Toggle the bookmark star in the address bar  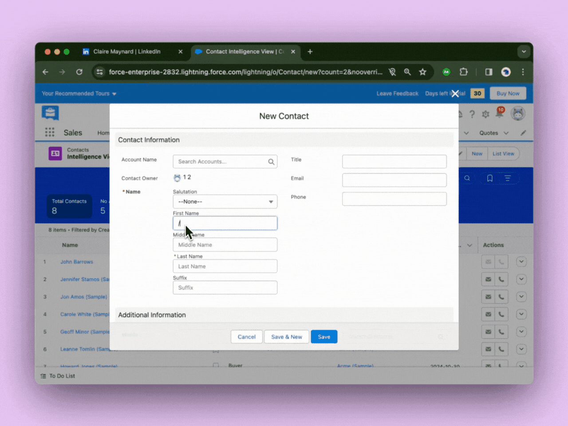click(422, 71)
